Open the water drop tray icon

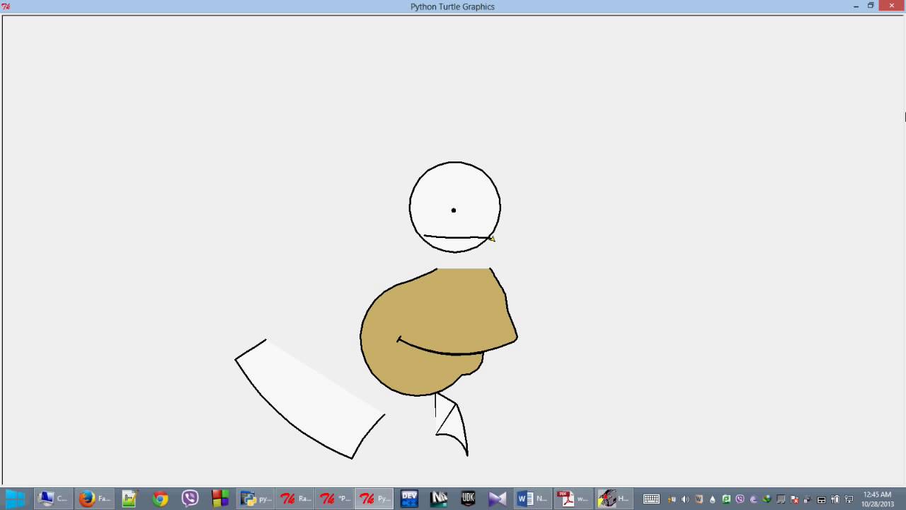click(x=712, y=499)
